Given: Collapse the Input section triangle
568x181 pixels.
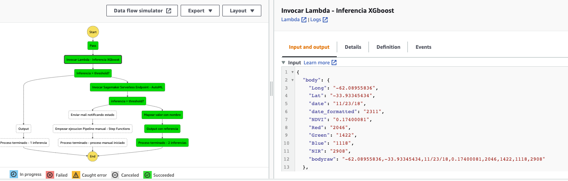Looking at the screenshot, I should click(x=284, y=63).
